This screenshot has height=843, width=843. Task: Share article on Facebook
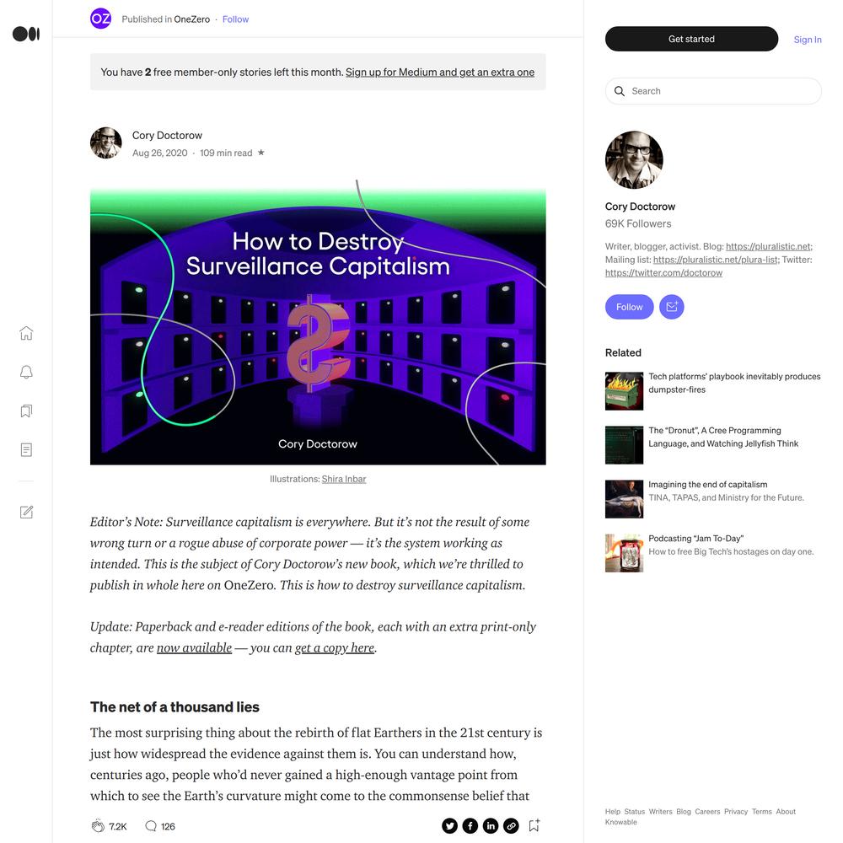(470, 826)
